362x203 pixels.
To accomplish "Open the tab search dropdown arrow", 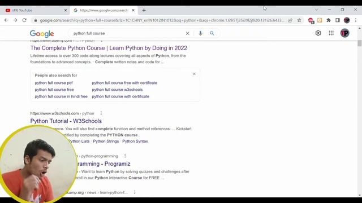I will 316,10.
